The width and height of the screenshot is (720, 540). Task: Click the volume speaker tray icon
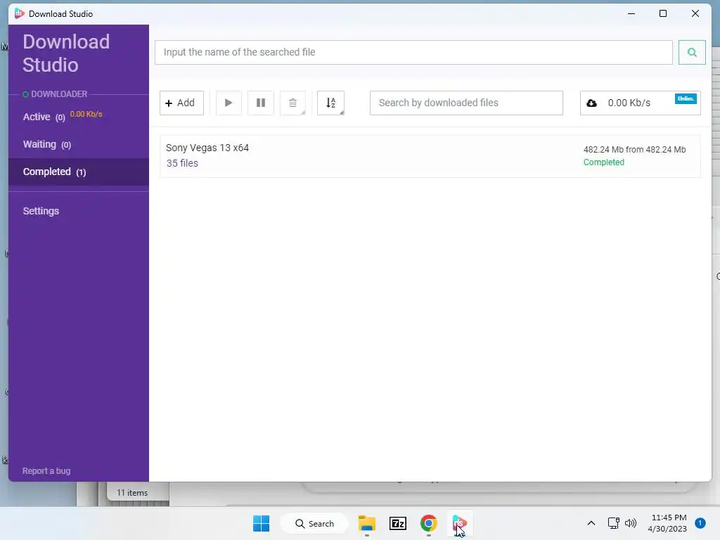(x=631, y=523)
